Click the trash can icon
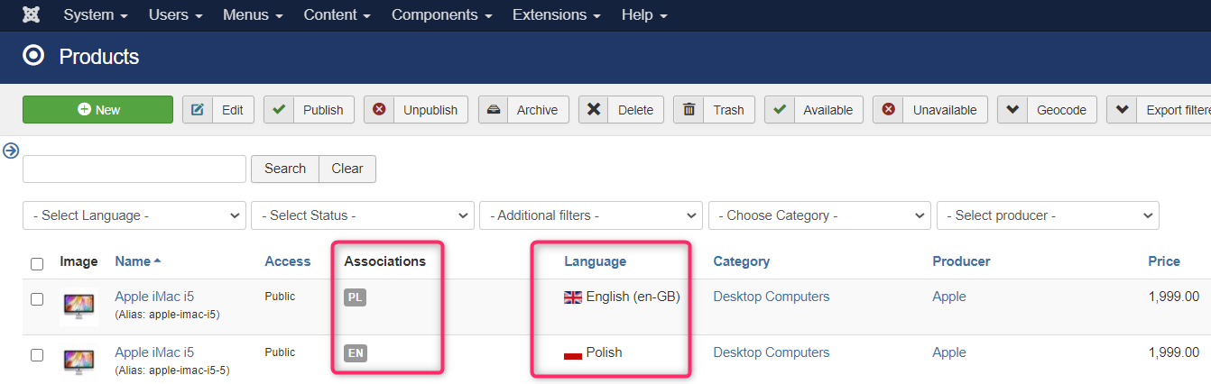Image resolution: width=1211 pixels, height=384 pixels. click(689, 110)
